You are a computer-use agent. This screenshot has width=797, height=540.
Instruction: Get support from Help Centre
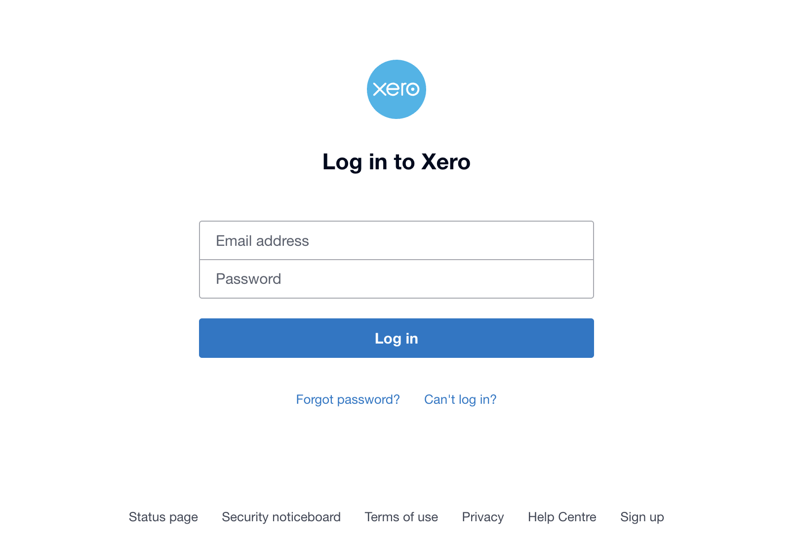pyautogui.click(x=562, y=517)
